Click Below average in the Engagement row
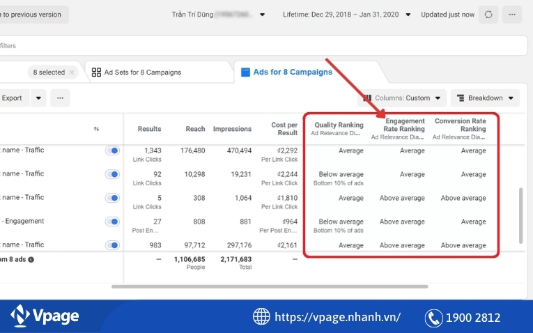533x333 pixels. tap(341, 222)
